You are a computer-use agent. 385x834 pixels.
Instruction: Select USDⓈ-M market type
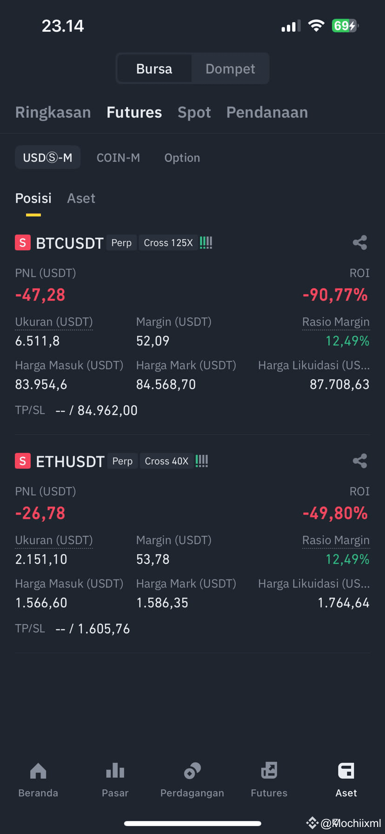point(47,157)
